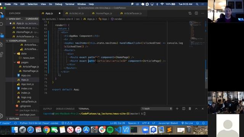Open Safari from the dock
Screen dimensions: 244x137
tap(30, 130)
